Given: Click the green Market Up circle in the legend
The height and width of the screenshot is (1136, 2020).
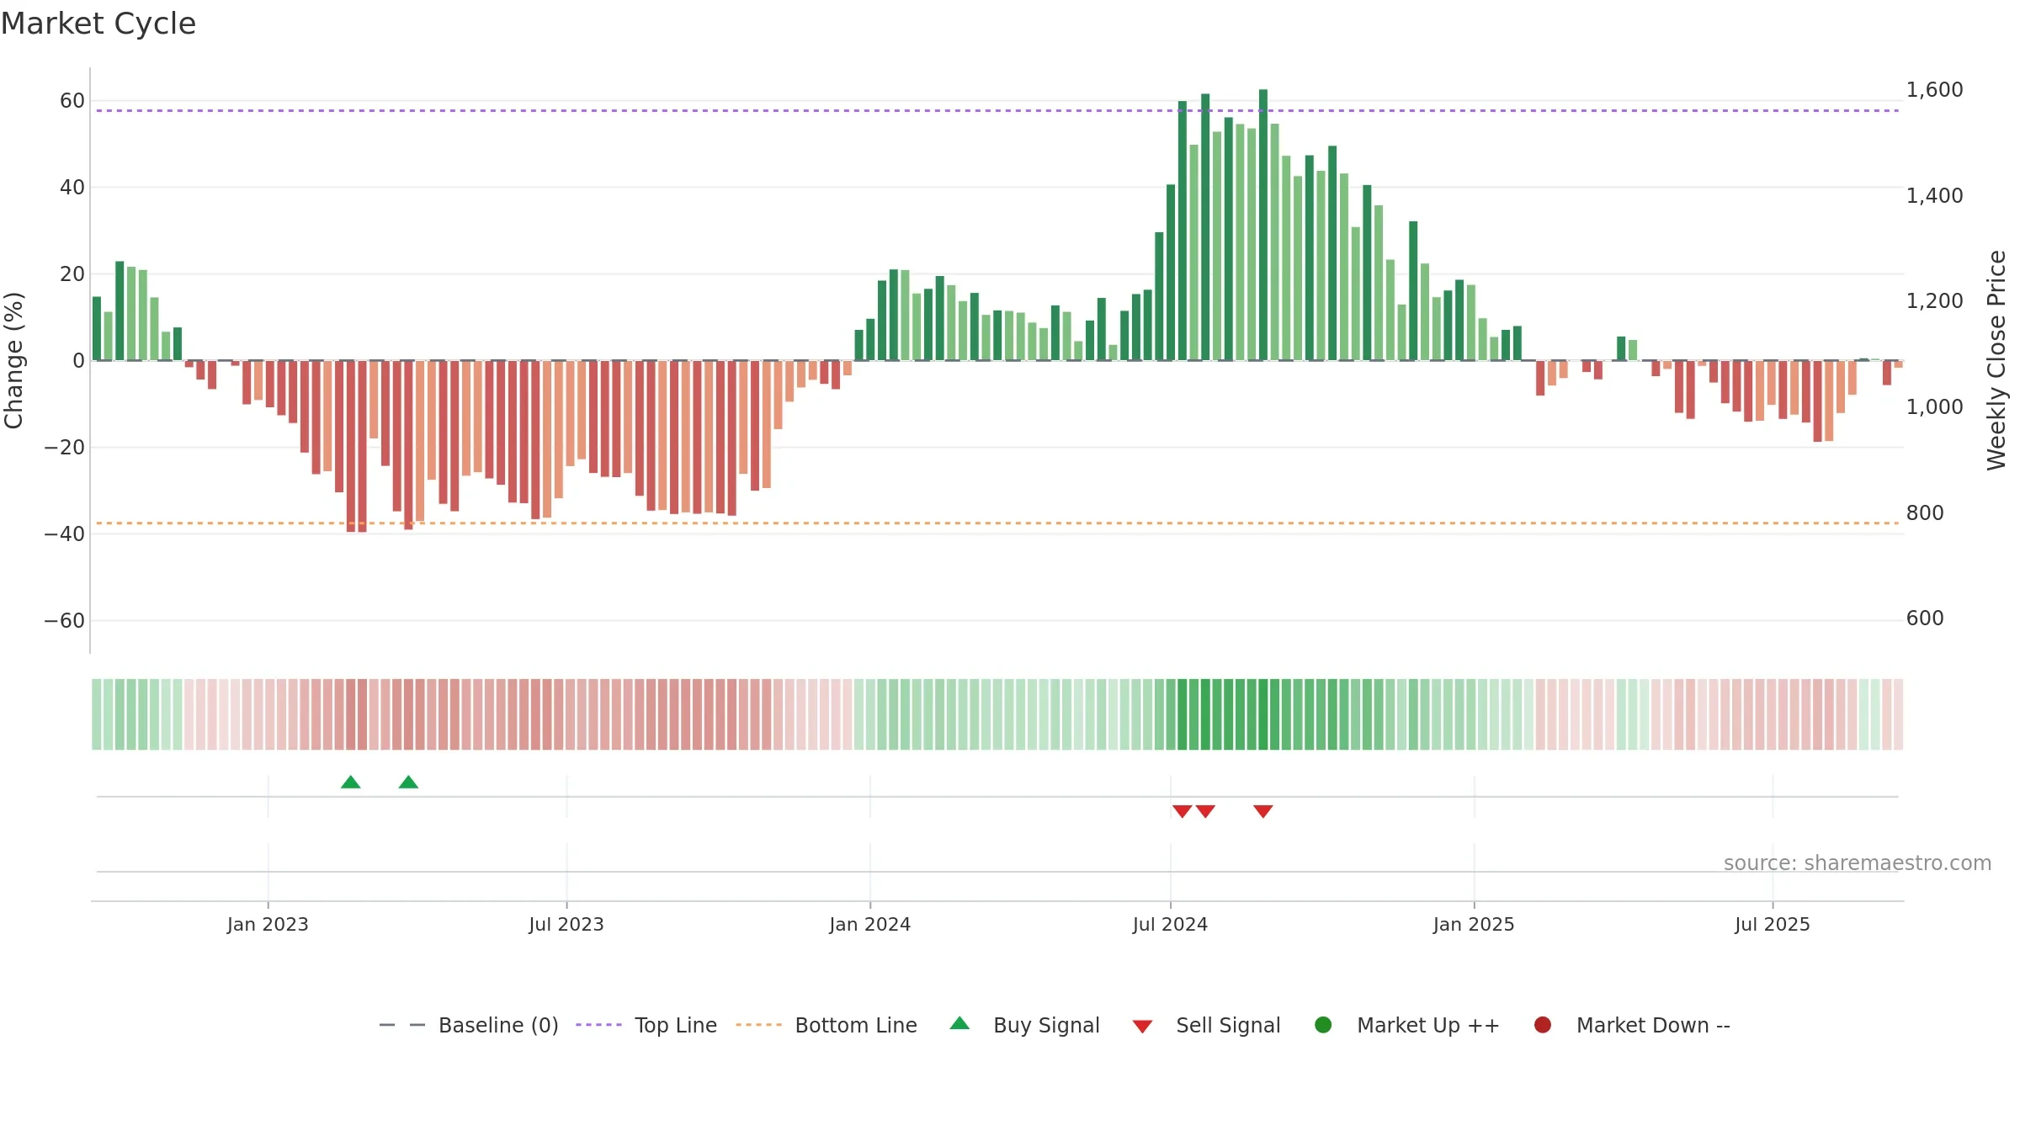Looking at the screenshot, I should [1323, 1025].
